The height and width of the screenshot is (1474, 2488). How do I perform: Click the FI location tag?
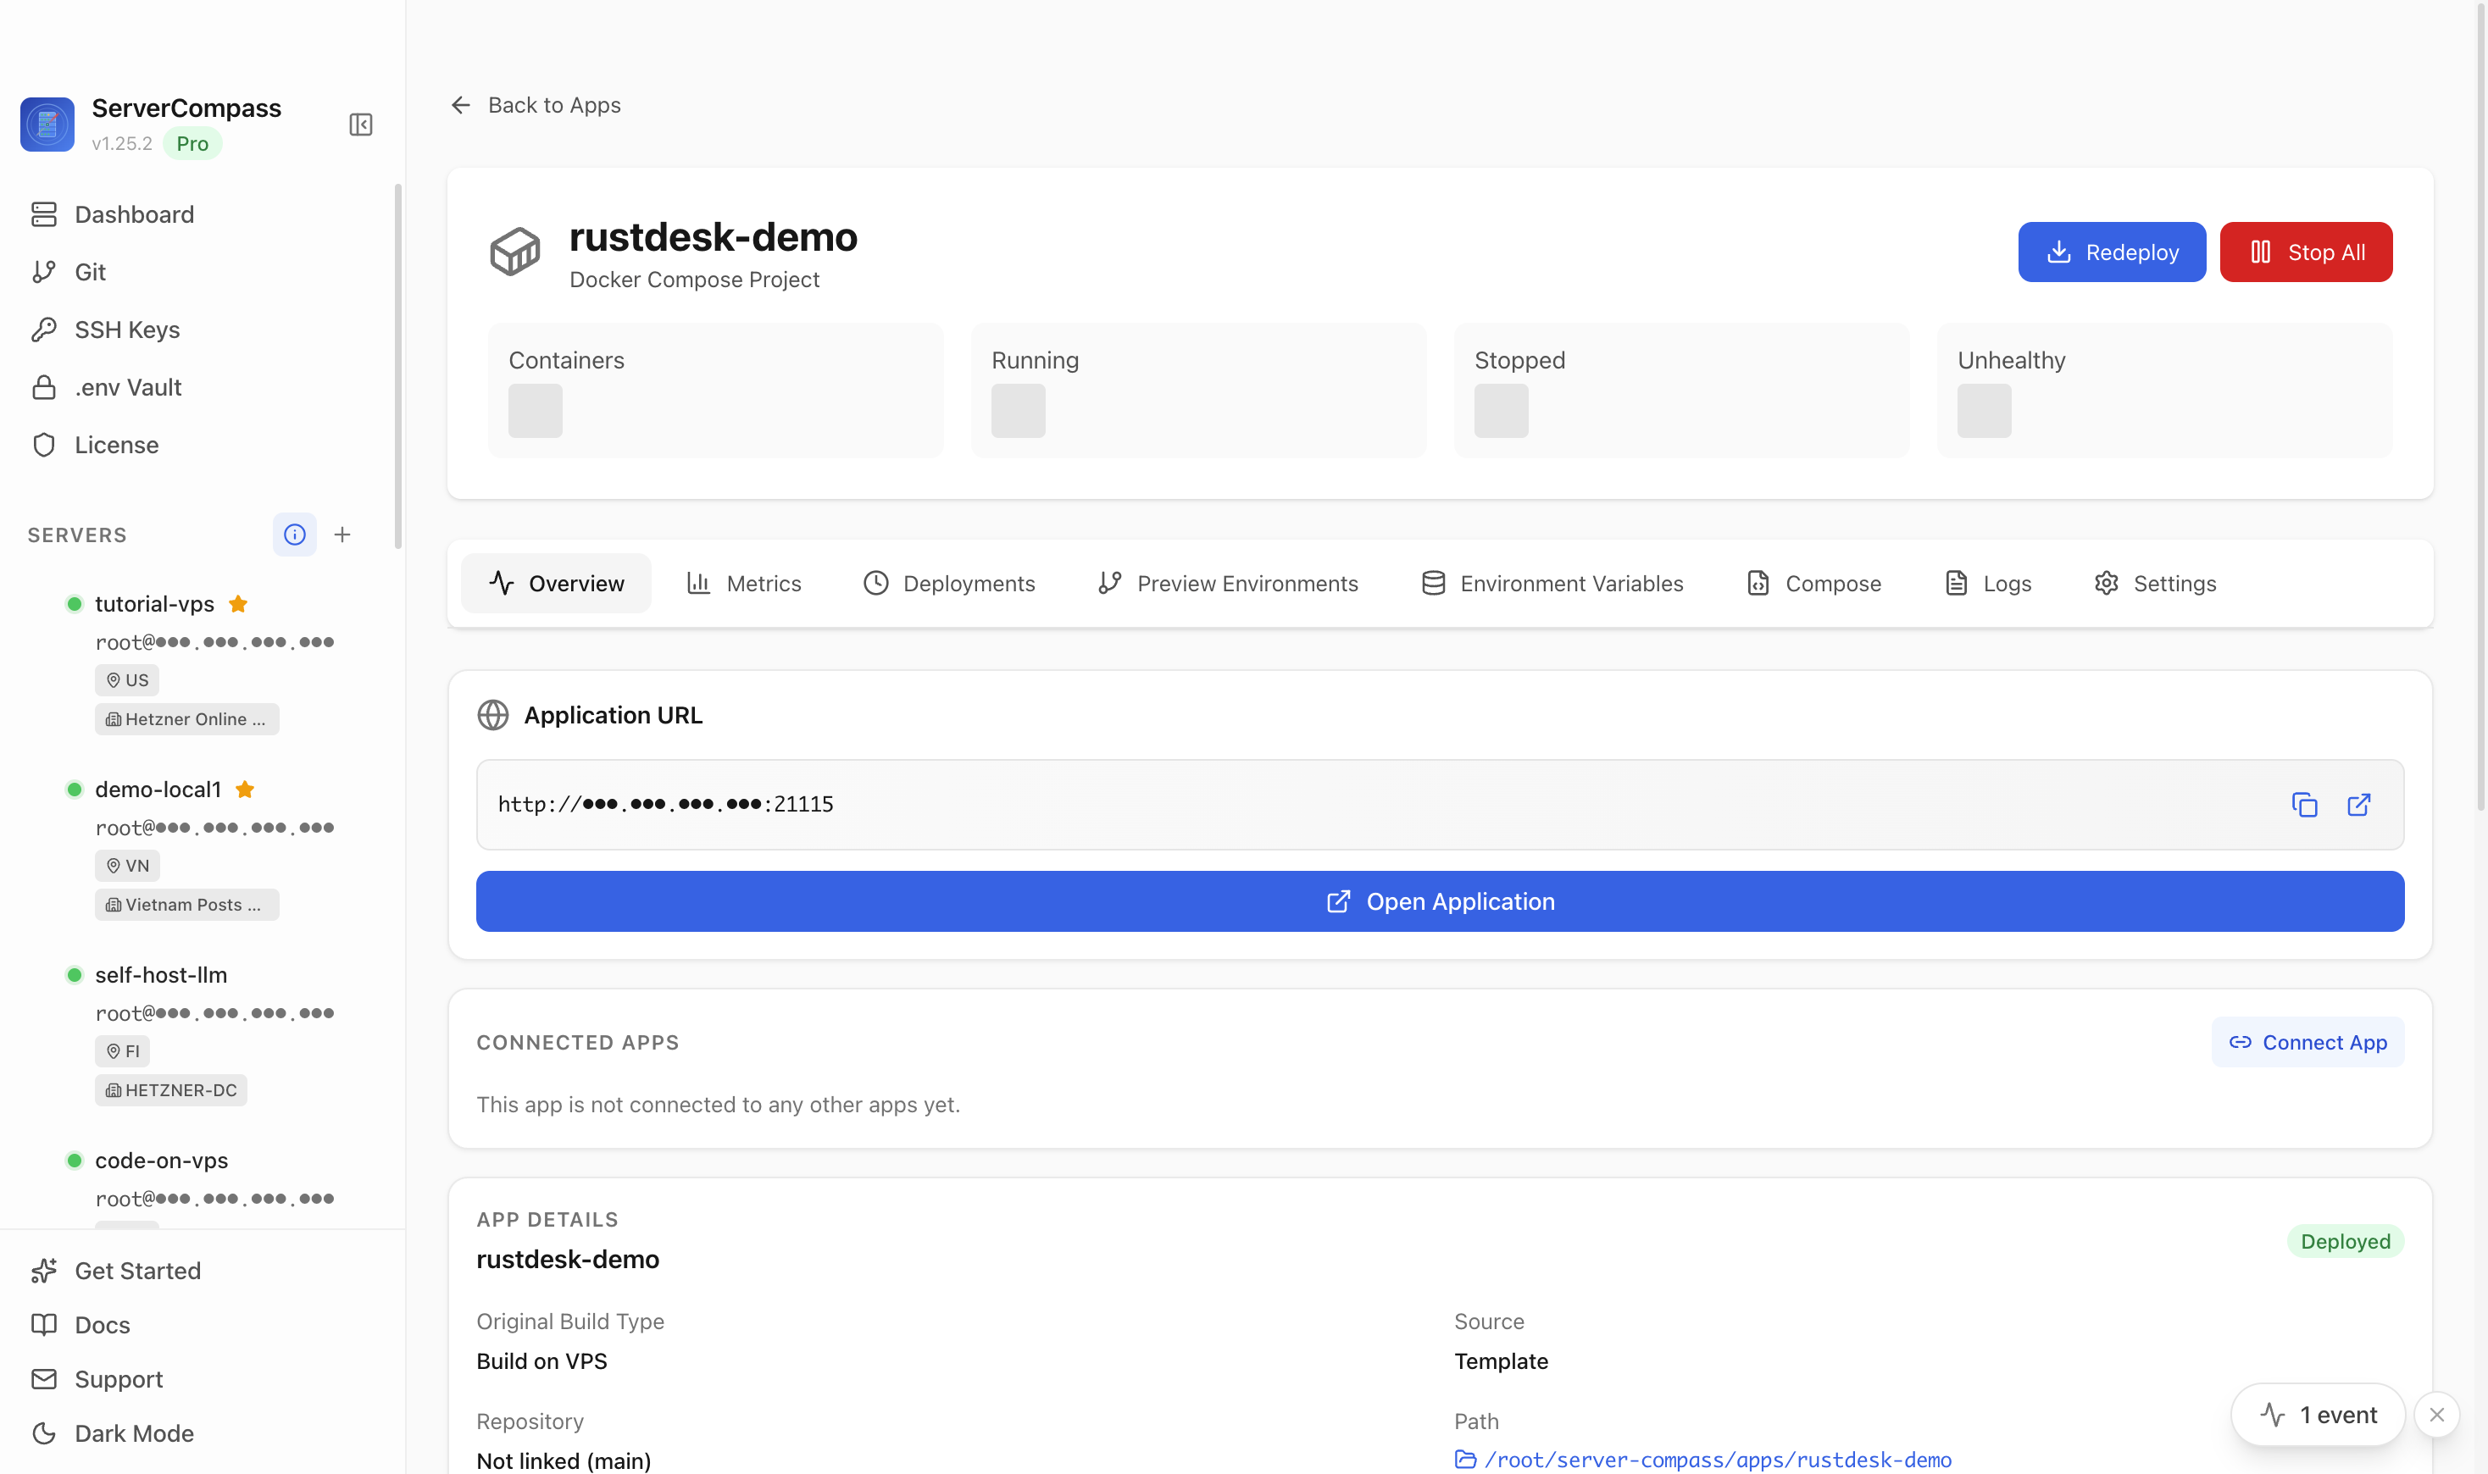[x=122, y=1051]
